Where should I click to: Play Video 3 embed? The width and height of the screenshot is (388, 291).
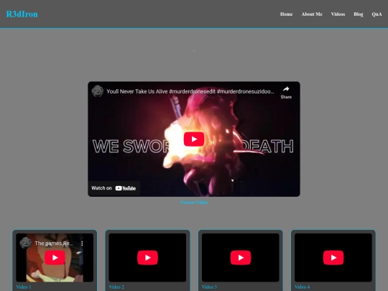(241, 258)
